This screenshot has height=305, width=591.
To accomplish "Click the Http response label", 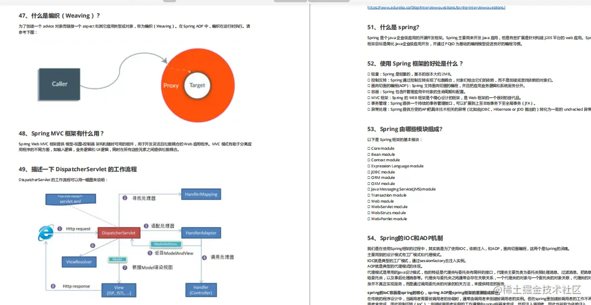I will coord(76,286).
